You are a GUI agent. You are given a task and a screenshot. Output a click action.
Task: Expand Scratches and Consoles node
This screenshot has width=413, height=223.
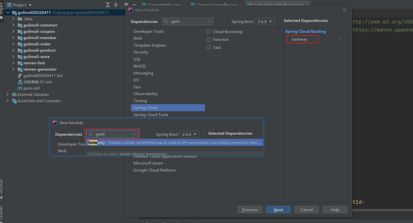(8, 101)
